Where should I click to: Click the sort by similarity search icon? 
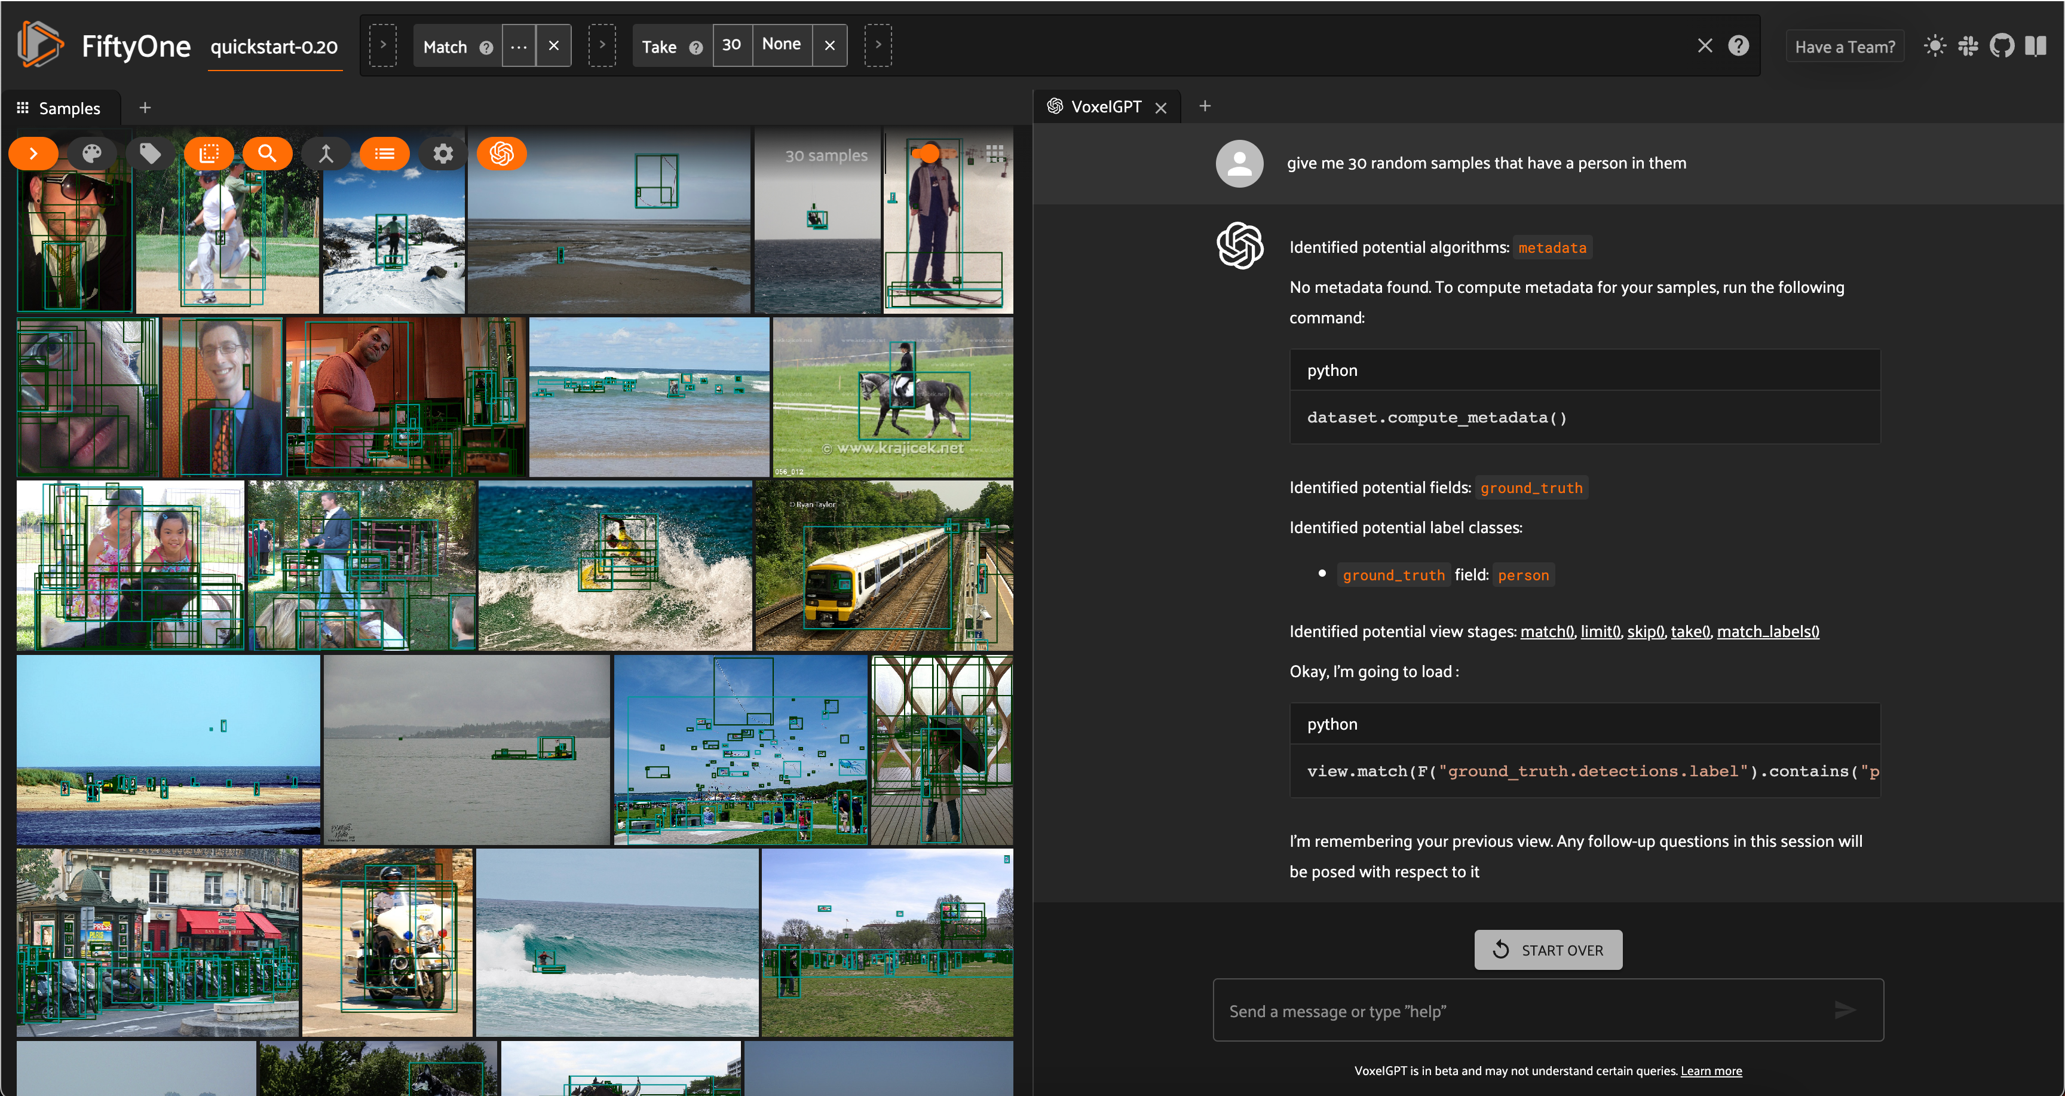click(x=267, y=153)
